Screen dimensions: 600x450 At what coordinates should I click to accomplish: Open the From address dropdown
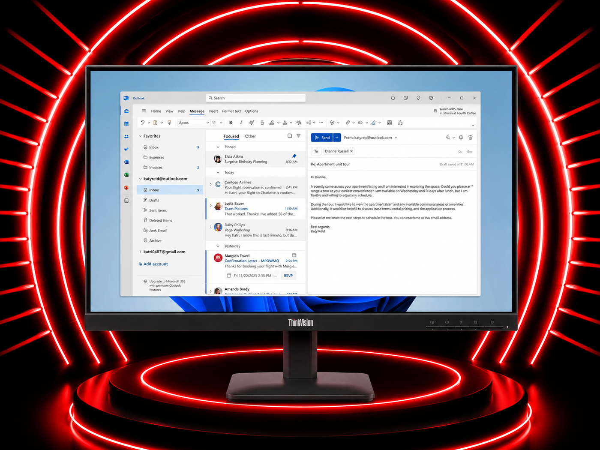396,138
